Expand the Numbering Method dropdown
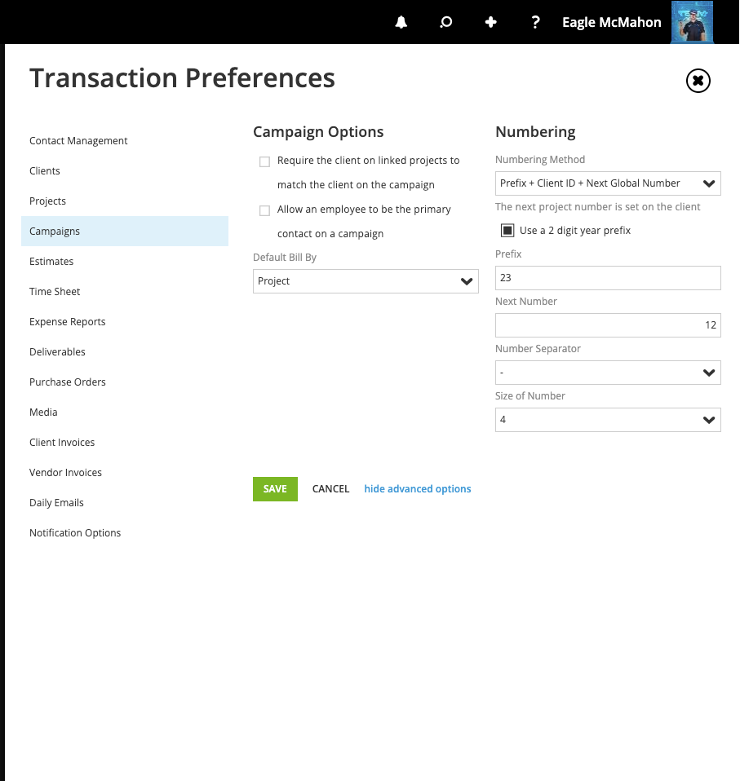This screenshot has width=740, height=781. pos(608,183)
